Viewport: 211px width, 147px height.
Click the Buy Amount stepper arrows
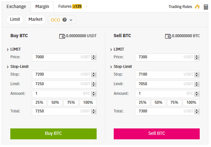[x=94, y=94]
